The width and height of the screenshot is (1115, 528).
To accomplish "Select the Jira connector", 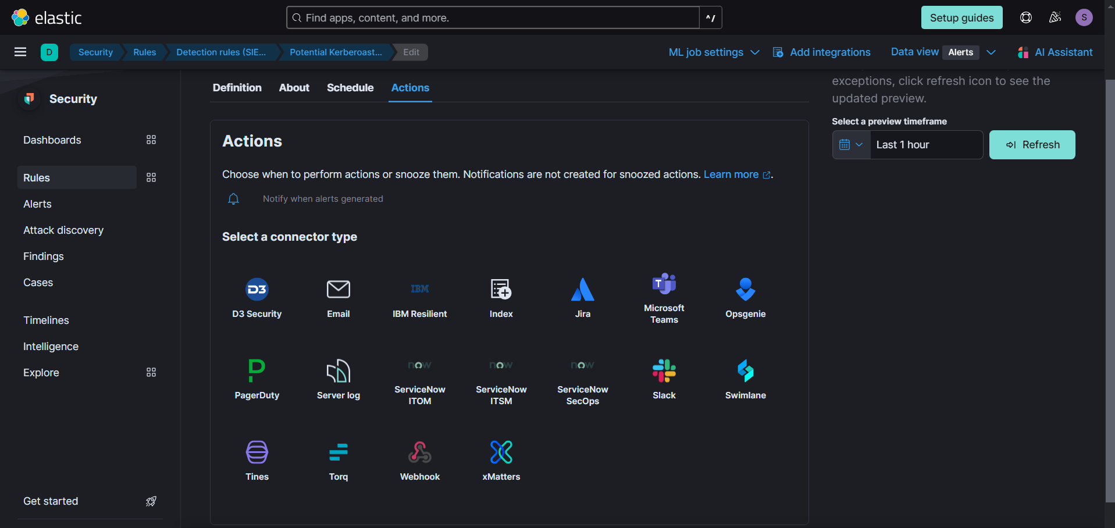I will pyautogui.click(x=583, y=298).
